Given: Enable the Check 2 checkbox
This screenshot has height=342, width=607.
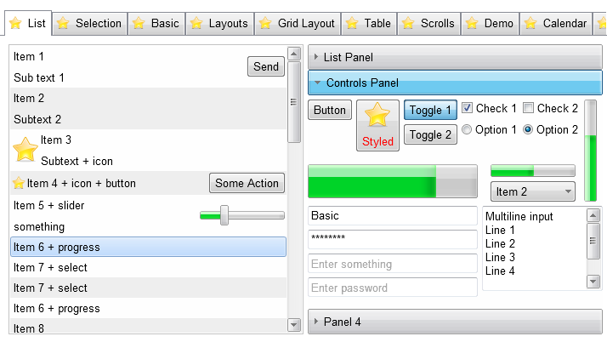Looking at the screenshot, I should pyautogui.click(x=528, y=108).
